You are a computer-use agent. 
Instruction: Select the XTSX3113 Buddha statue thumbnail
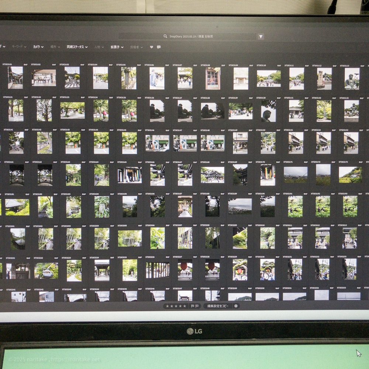(x=352, y=79)
